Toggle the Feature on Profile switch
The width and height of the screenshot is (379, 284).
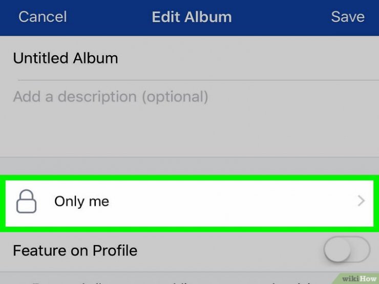(347, 250)
